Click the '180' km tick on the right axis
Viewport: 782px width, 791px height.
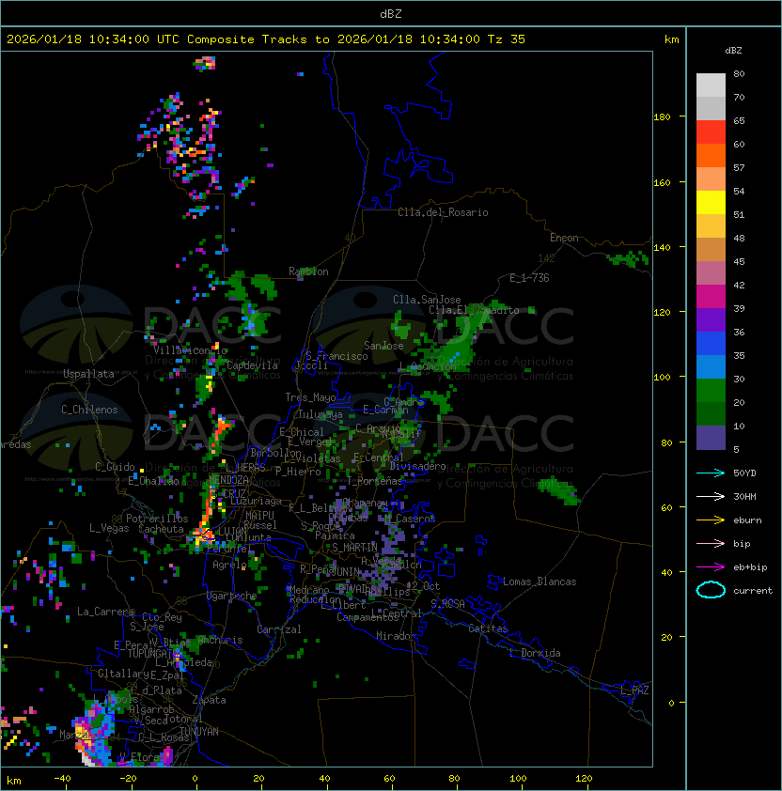click(662, 117)
